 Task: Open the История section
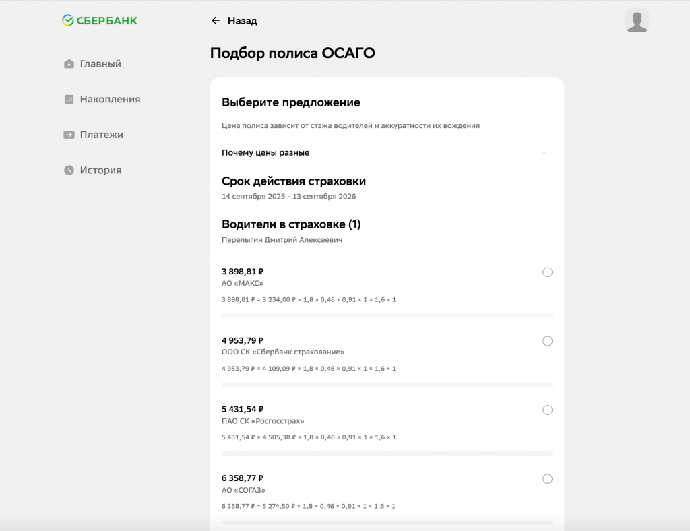click(100, 170)
